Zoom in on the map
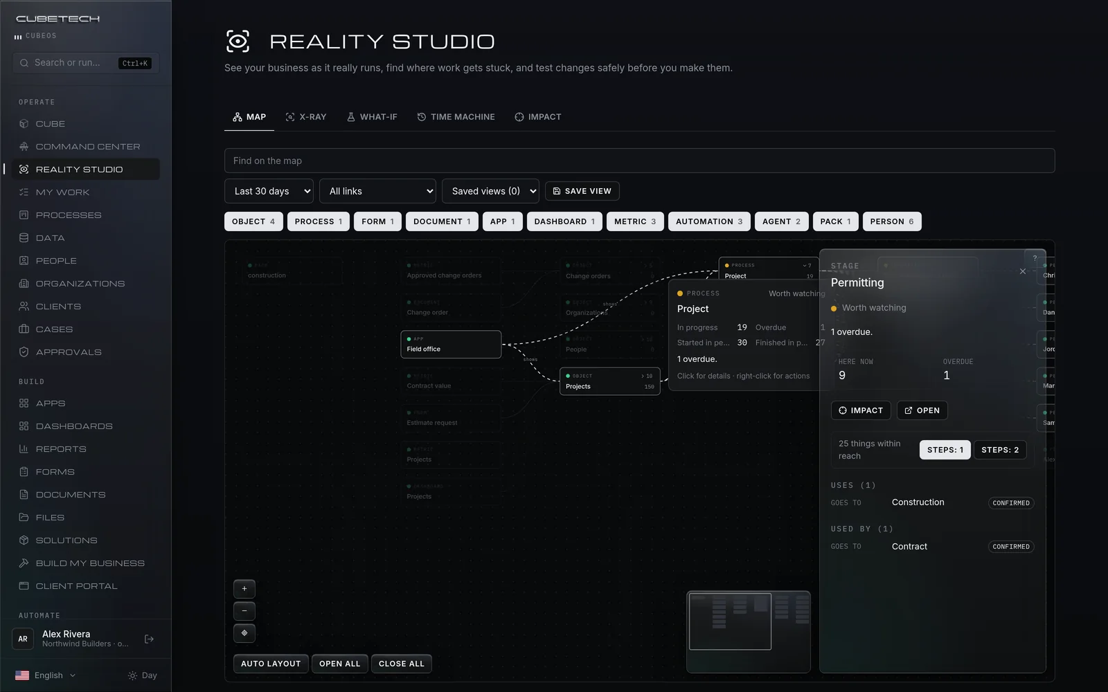 tap(244, 589)
